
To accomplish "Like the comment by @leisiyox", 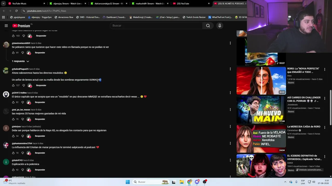I will click(13, 136).
